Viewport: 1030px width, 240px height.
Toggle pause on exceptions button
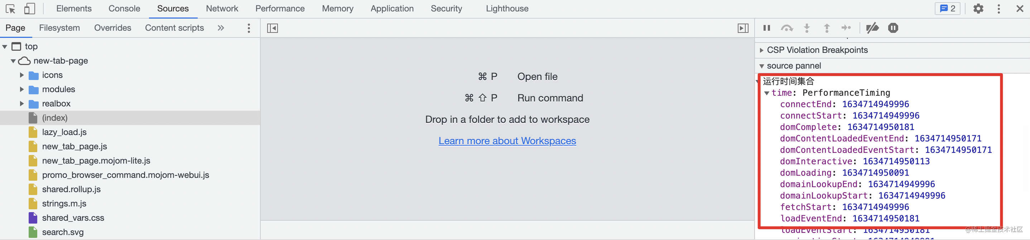click(x=893, y=28)
